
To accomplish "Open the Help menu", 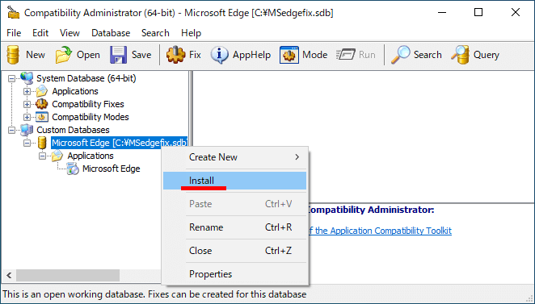I will point(191,33).
